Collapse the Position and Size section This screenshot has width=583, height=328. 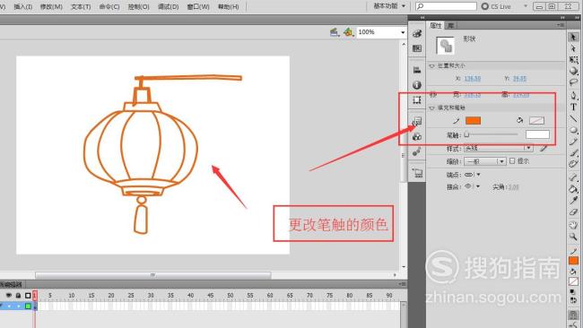pyautogui.click(x=431, y=65)
